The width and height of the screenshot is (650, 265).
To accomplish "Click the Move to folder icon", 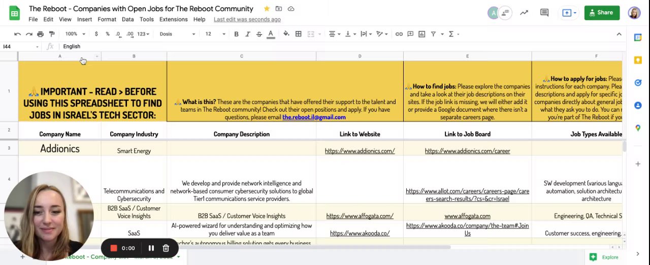I will pyautogui.click(x=279, y=9).
